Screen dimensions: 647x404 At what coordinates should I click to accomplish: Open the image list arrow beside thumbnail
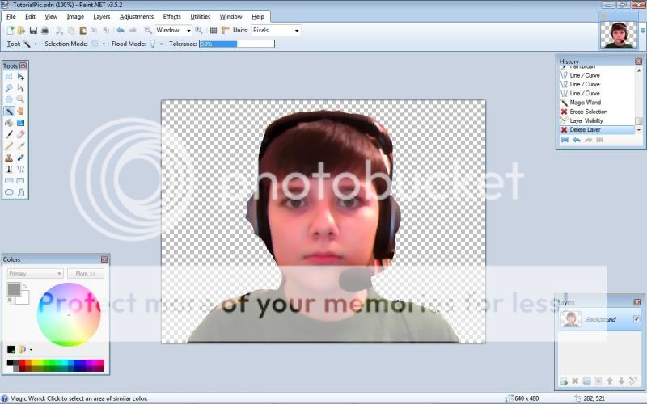642,31
